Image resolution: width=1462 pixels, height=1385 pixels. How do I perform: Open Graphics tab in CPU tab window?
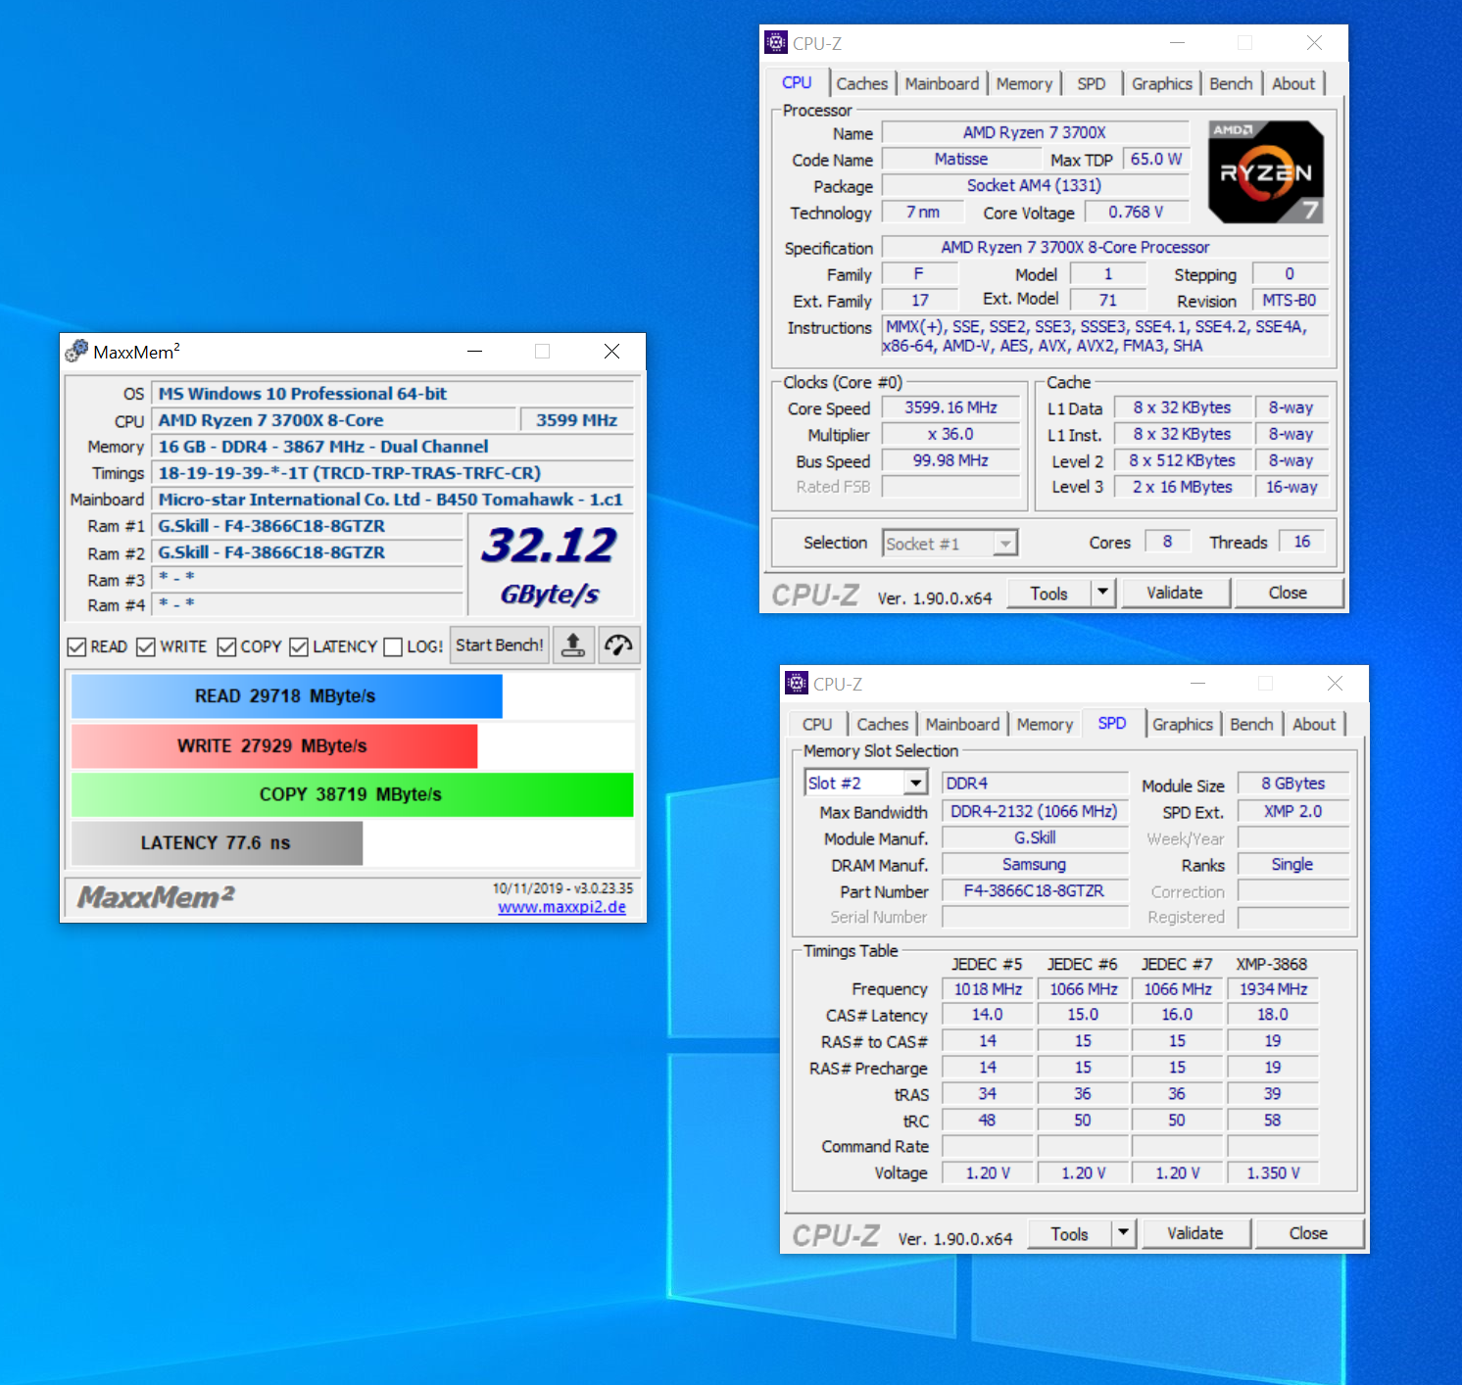tap(1162, 84)
